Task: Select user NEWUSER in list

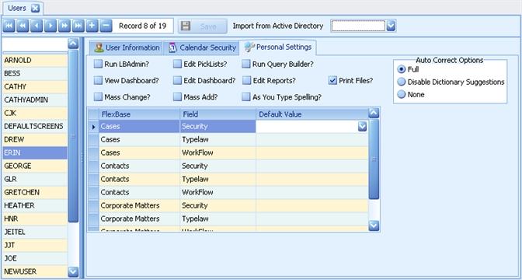Action: coord(35,271)
